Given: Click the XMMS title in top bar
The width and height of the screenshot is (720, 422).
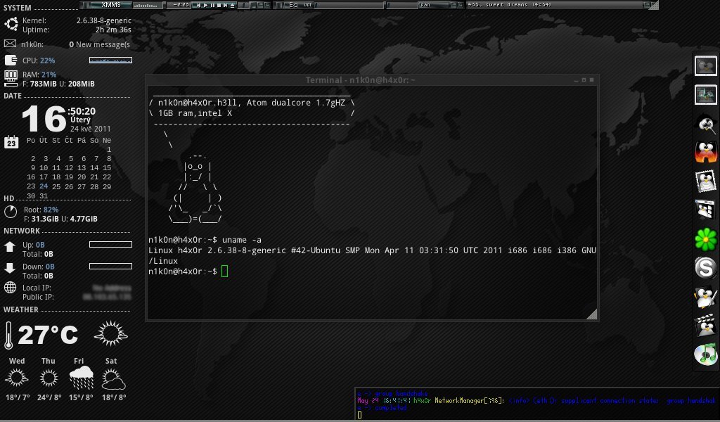Looking at the screenshot, I should (x=111, y=5).
